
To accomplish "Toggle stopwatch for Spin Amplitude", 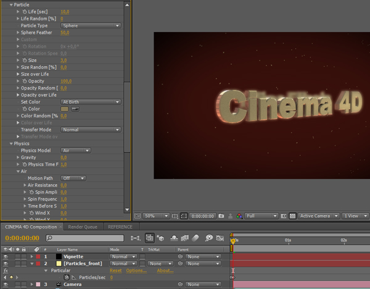I will [31, 192].
